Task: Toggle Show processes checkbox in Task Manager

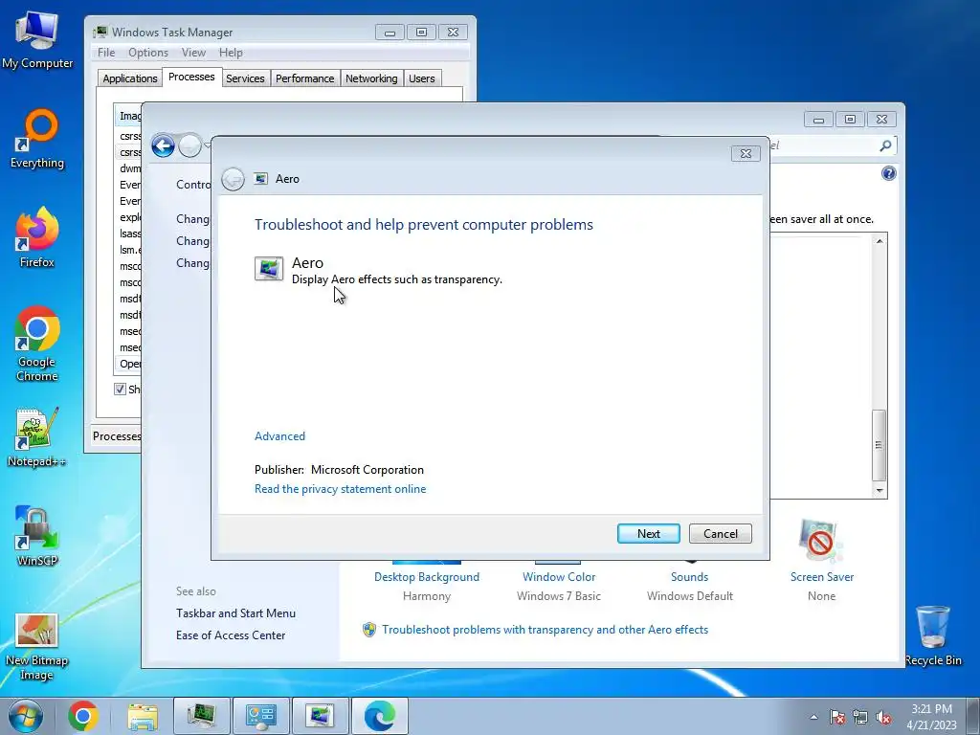Action: click(120, 389)
